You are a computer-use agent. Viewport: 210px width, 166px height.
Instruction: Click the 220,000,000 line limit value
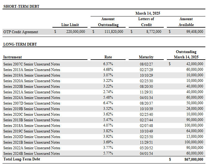coord(75,32)
